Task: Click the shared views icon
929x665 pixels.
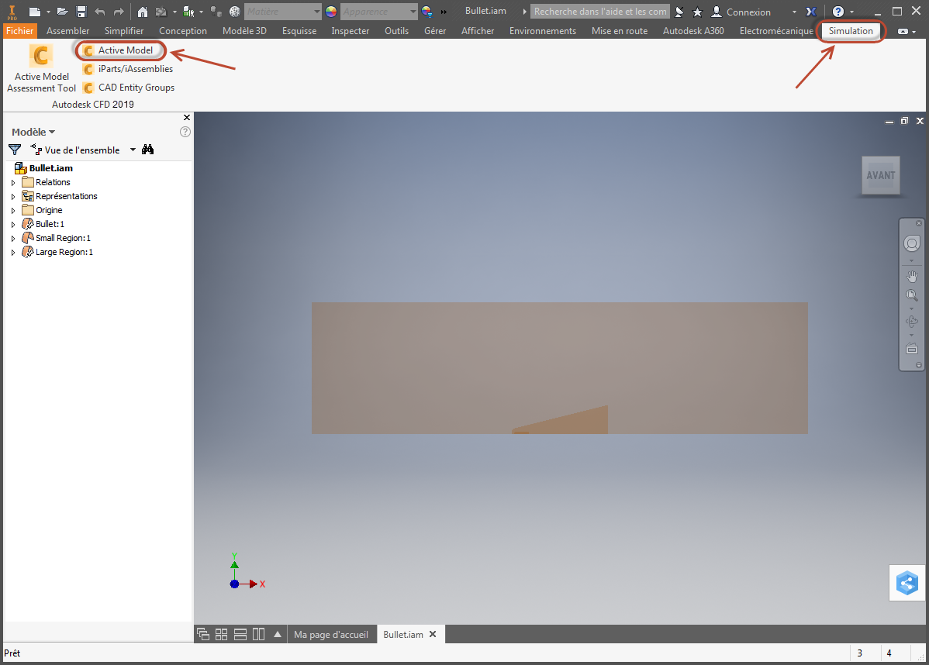Action: tap(907, 584)
